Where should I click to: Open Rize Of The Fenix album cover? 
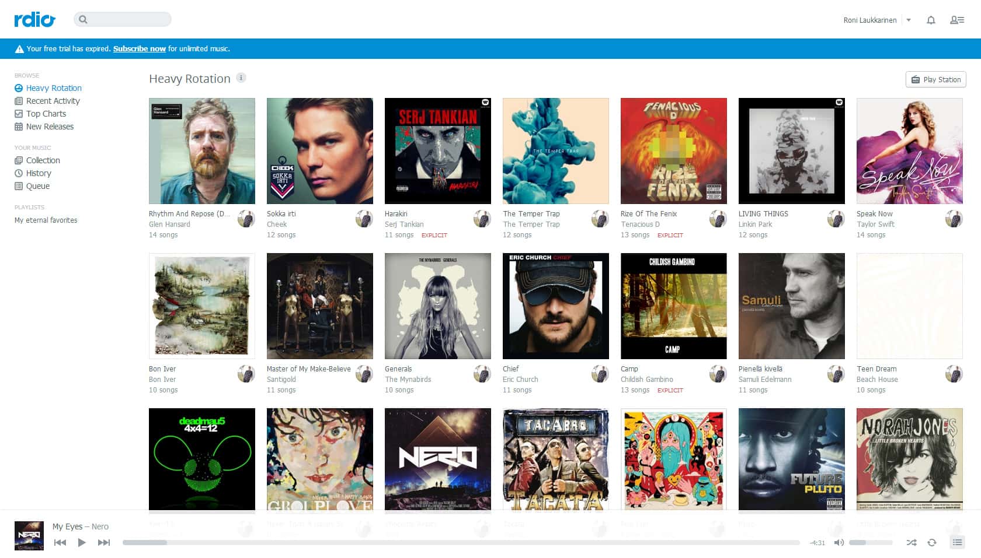pyautogui.click(x=674, y=151)
